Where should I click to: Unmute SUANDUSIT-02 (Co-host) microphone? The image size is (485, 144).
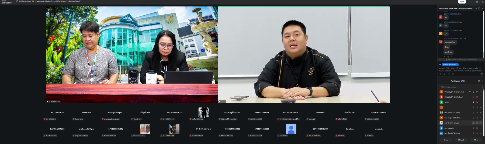473,97
